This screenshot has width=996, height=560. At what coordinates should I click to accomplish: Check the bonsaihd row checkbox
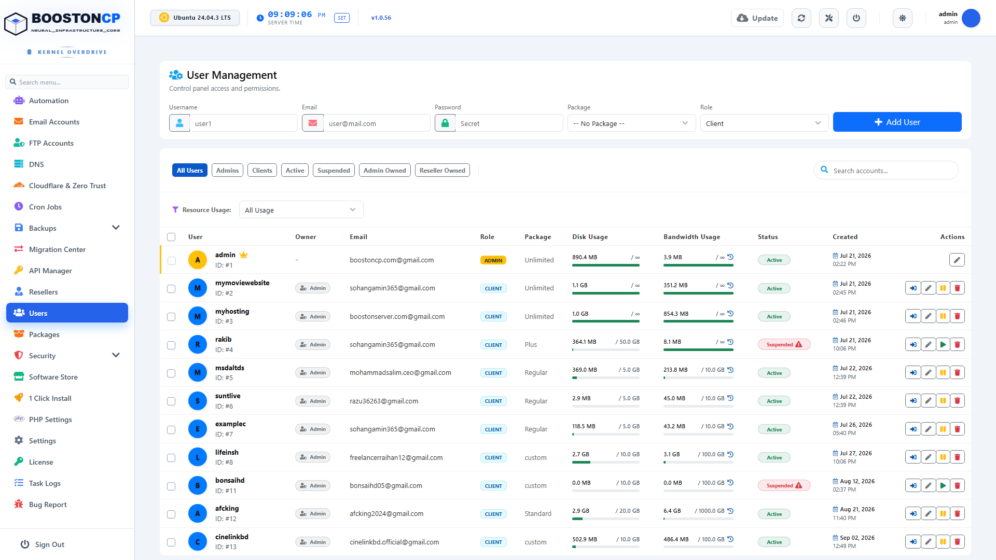171,486
